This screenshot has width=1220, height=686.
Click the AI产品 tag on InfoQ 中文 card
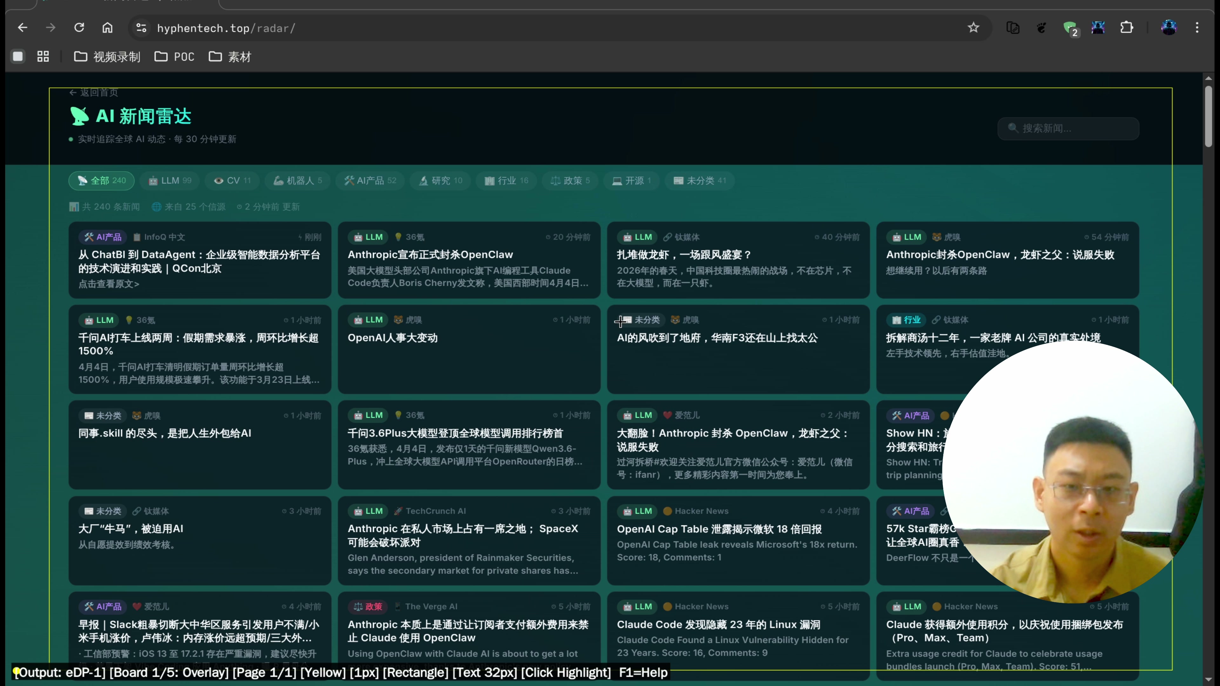103,237
